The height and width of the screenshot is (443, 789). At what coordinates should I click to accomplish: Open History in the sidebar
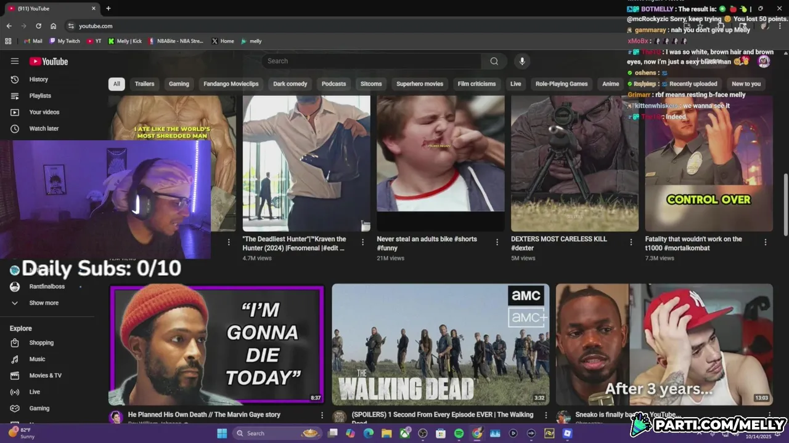tap(38, 79)
